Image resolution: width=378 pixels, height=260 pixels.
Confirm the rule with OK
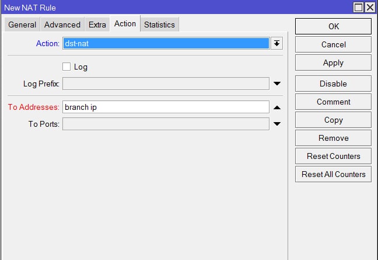pyautogui.click(x=334, y=26)
